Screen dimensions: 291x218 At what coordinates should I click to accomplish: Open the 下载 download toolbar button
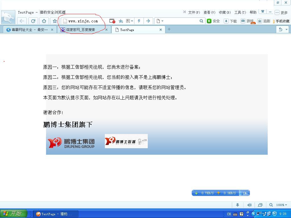230,21
